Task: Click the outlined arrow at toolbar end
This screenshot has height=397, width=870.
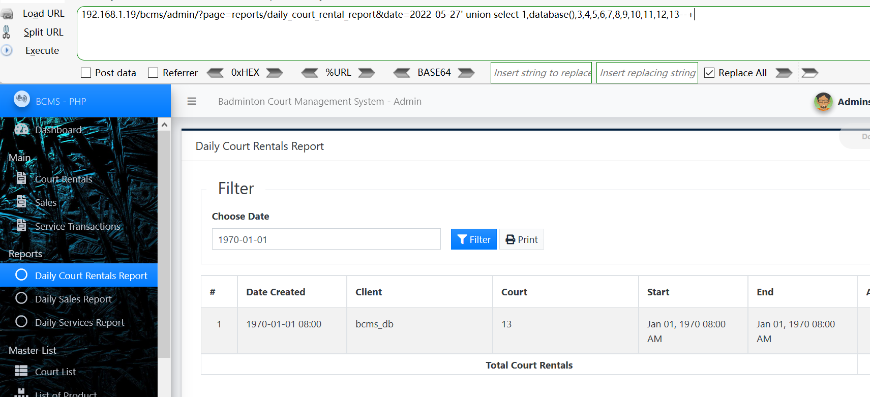Action: pyautogui.click(x=810, y=73)
